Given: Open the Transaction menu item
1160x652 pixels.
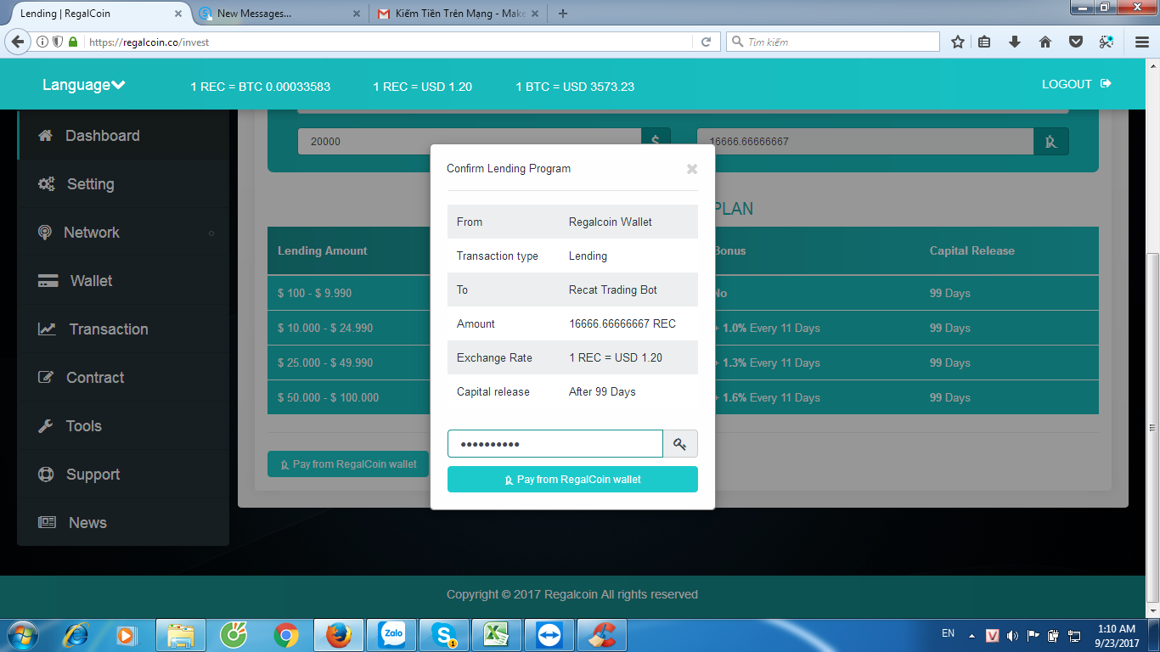Looking at the screenshot, I should pos(123,329).
